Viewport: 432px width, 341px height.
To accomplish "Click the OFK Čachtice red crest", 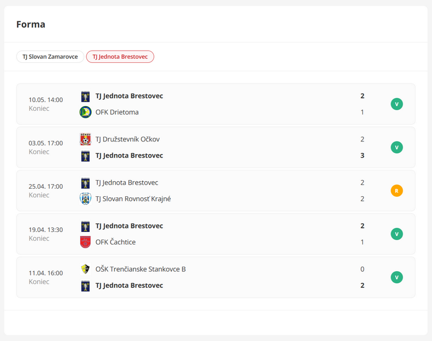I will click(85, 242).
